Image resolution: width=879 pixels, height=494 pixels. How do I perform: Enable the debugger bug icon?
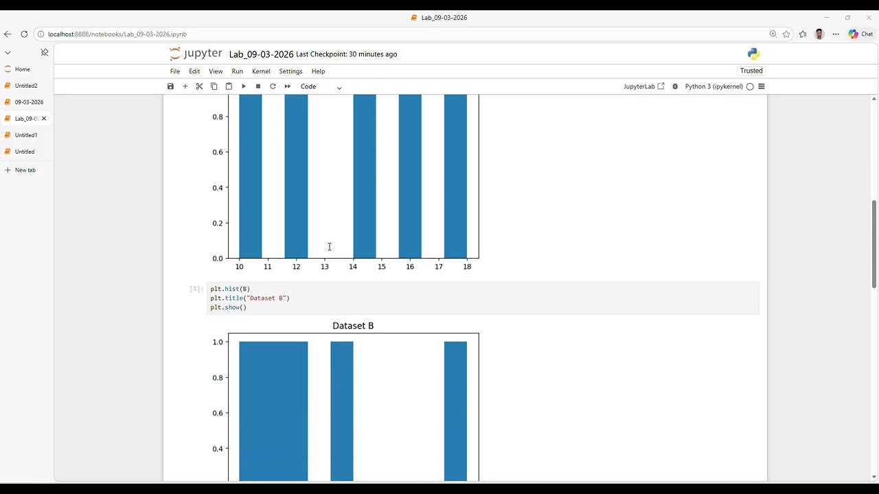pos(675,86)
